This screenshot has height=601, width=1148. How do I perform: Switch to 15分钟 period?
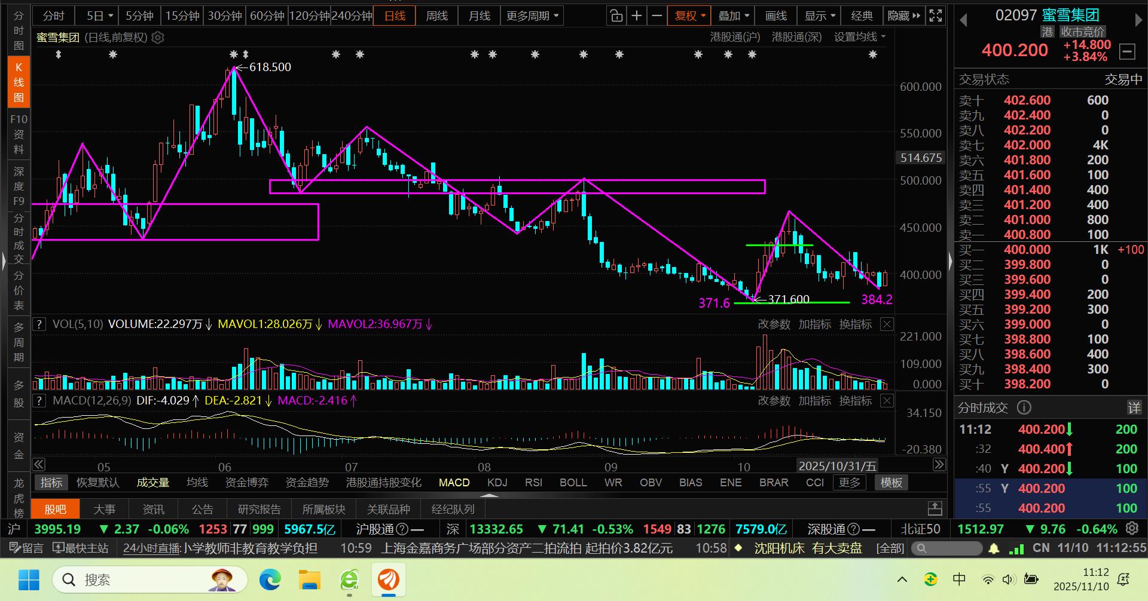tap(182, 16)
